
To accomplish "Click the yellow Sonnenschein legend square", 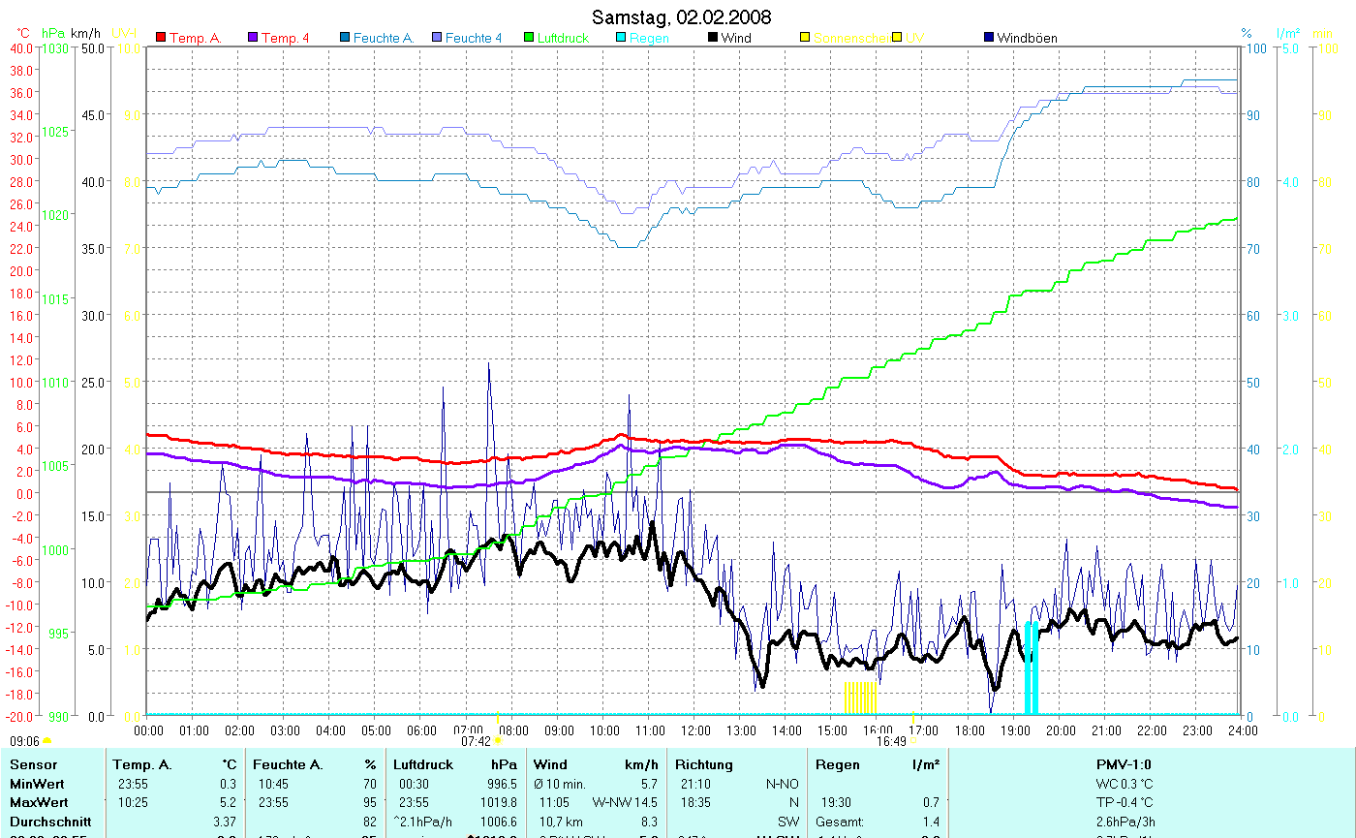I will pyautogui.click(x=805, y=38).
